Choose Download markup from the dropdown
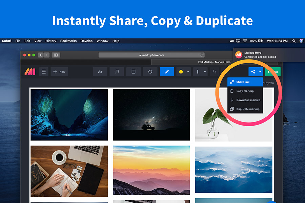This screenshot has height=203, width=305. [x=245, y=100]
